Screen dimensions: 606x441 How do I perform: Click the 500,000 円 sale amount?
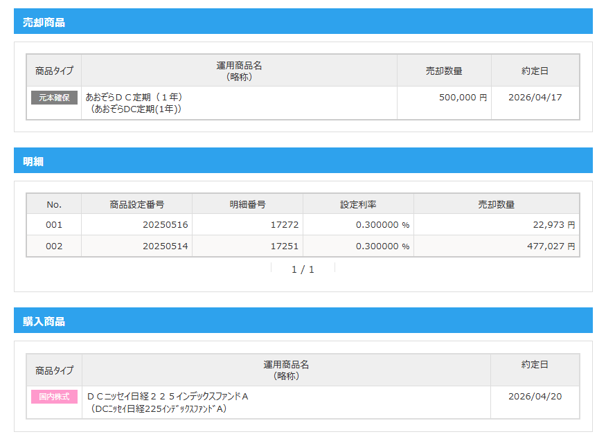(x=463, y=98)
